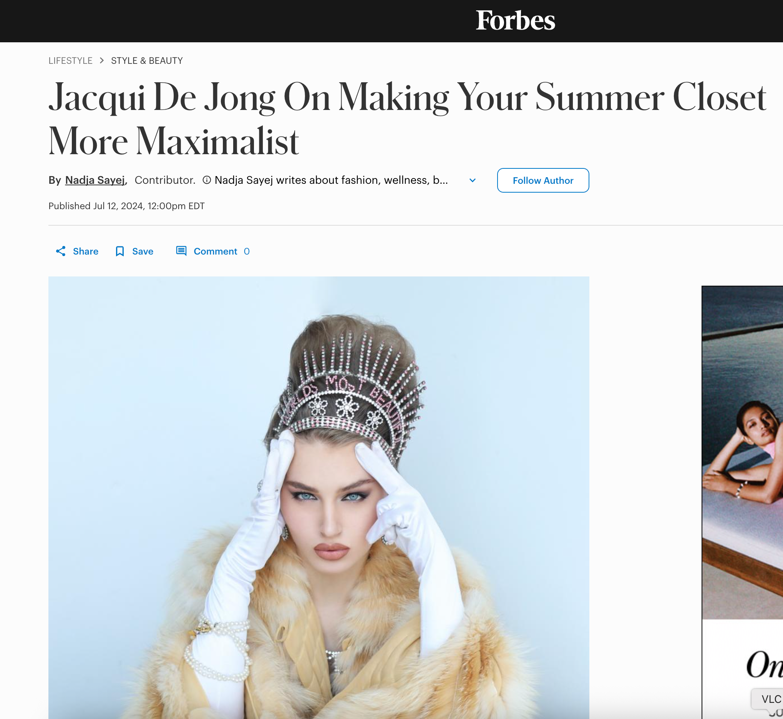The height and width of the screenshot is (719, 783).
Task: Open comments via the Comment icon
Action: click(x=181, y=251)
